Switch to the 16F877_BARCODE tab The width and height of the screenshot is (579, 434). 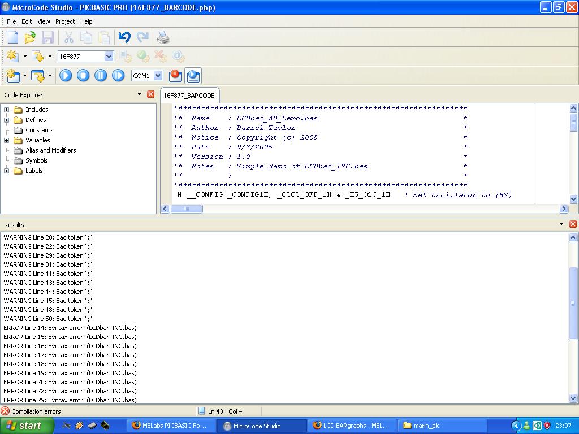pos(189,96)
